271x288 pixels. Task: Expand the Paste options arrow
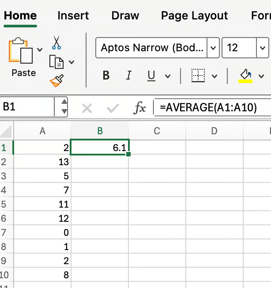click(x=40, y=49)
